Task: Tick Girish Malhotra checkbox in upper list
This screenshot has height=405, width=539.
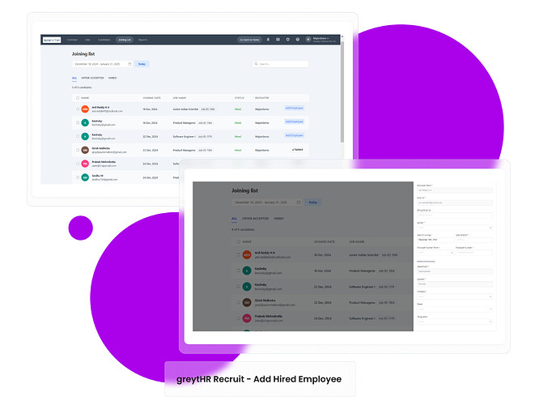Action: [x=78, y=150]
